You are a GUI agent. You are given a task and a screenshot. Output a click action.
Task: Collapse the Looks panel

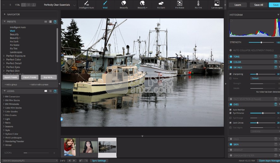pos(5,91)
